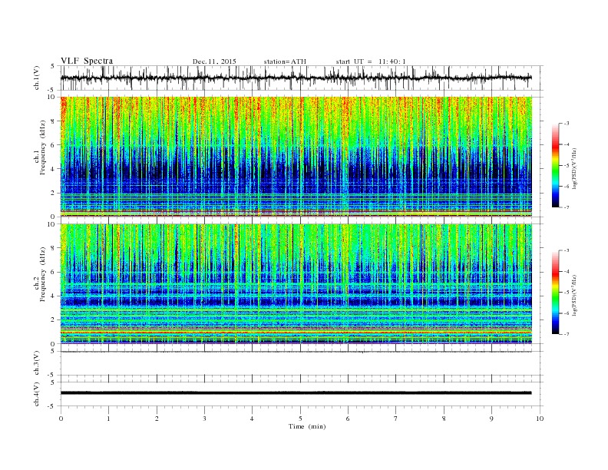Click the "4" kHz tick on ch.2 frequency axis

53,296
